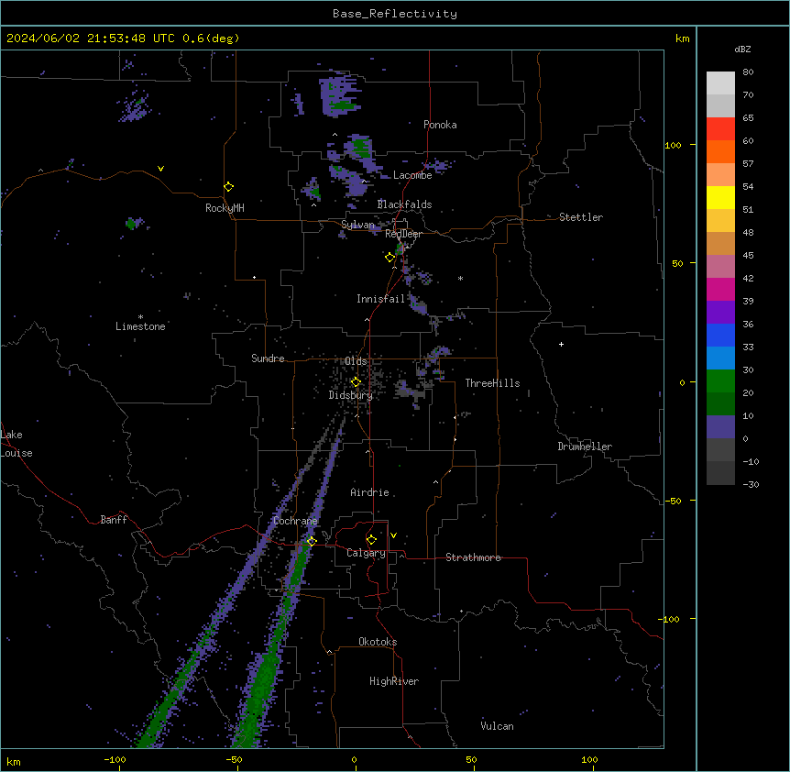Click the Limestone label
Screen dimensions: 790x772
pos(140,326)
